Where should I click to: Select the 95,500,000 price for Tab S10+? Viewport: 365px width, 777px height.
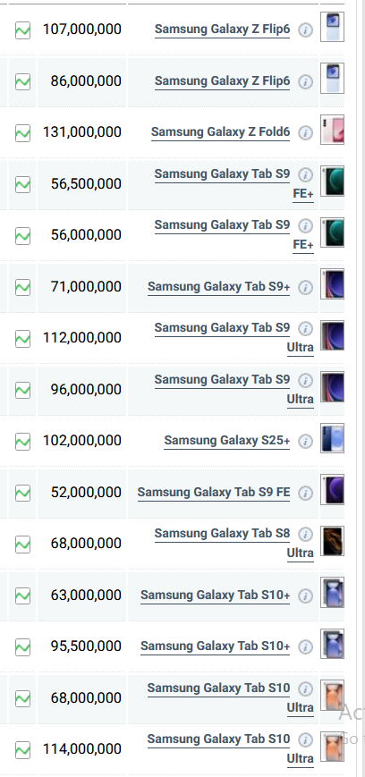click(x=86, y=646)
